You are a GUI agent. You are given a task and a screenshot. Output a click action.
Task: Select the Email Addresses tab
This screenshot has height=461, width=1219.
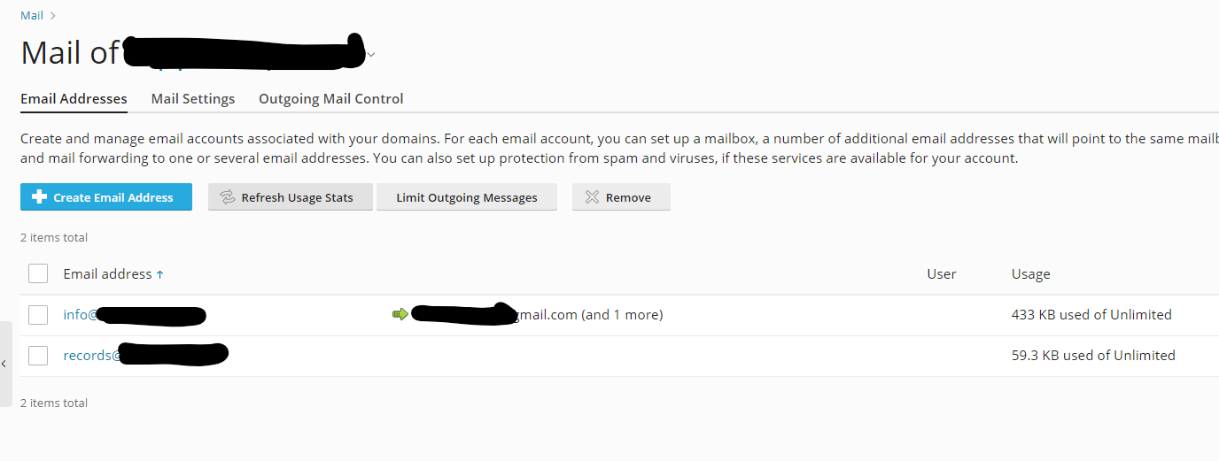[74, 99]
